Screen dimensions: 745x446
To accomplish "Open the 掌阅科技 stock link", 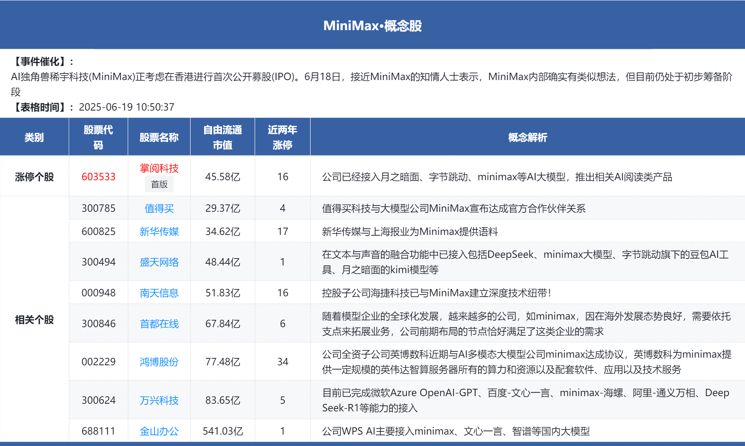I will point(159,168).
